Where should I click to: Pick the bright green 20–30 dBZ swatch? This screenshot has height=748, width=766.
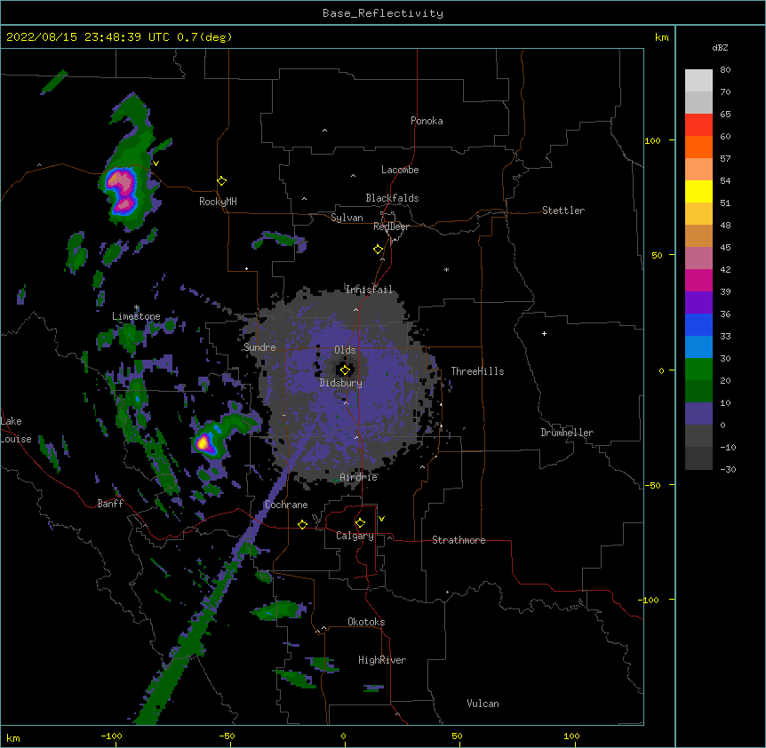pos(698,370)
